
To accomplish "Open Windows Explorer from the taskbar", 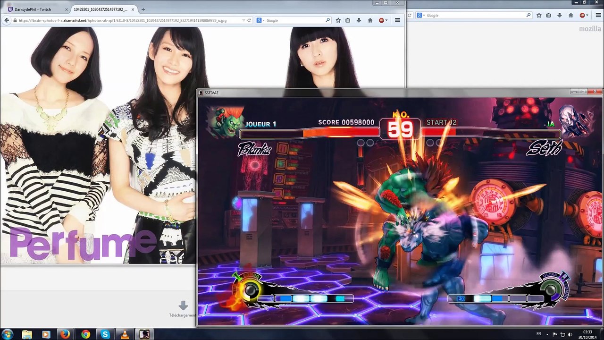I will [27, 334].
